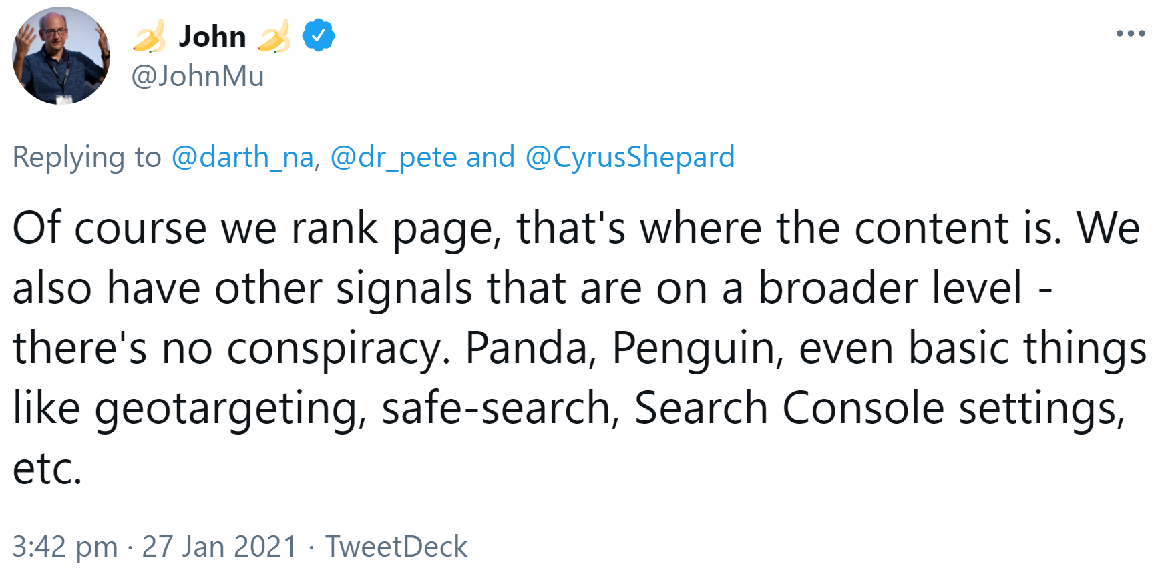This screenshot has width=1162, height=578.
Task: Open the @dr_pete mention link
Action: (394, 158)
